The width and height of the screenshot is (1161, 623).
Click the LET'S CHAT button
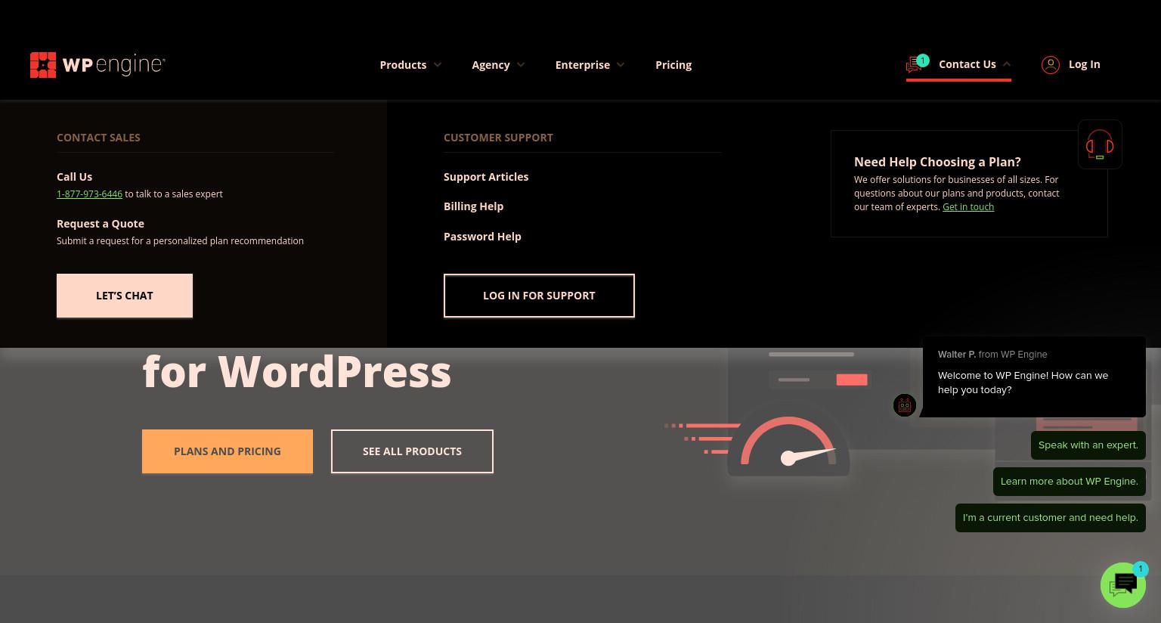click(125, 296)
